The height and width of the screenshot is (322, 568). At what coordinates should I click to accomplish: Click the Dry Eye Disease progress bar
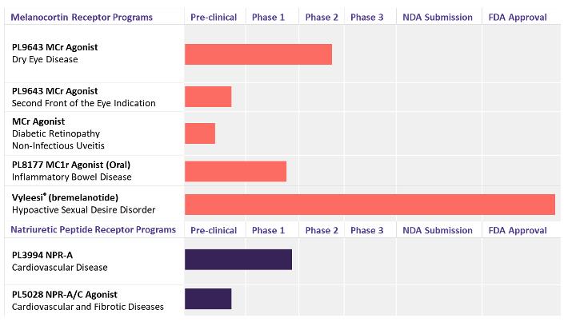click(x=258, y=54)
